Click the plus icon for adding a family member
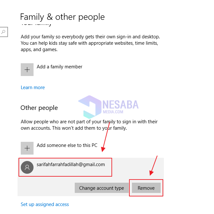Image resolution: width=214 pixels, height=214 pixels. tap(27, 70)
